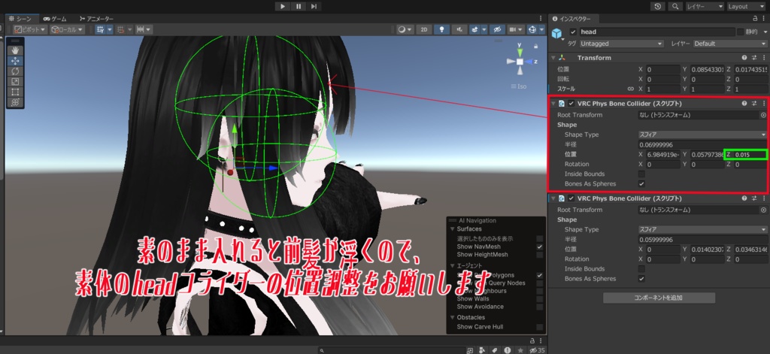
Task: Uncheck Bones As Spheres on first collider
Action: [641, 183]
